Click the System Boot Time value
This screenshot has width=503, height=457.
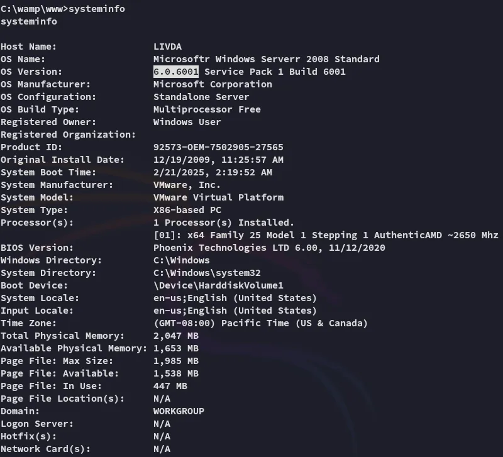pyautogui.click(x=213, y=172)
